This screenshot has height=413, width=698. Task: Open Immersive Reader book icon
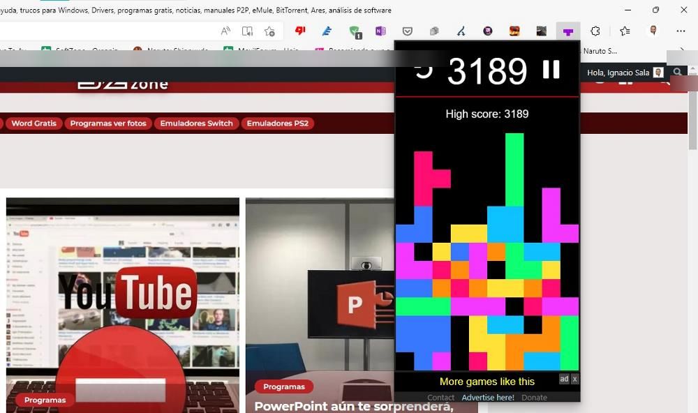[247, 31]
